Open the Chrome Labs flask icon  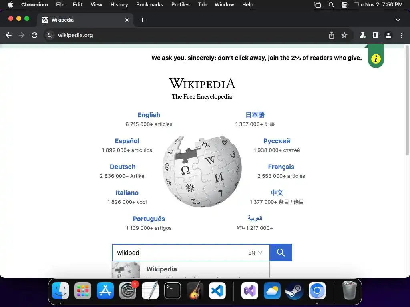coord(363,35)
